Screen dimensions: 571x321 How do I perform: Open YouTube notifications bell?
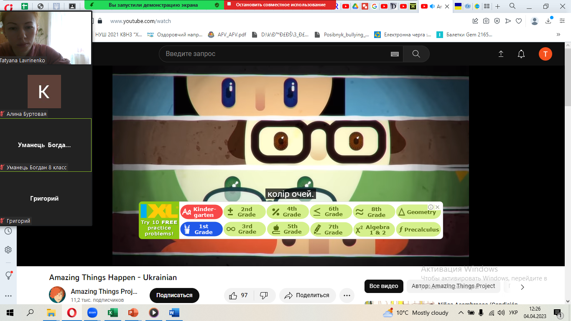click(521, 54)
